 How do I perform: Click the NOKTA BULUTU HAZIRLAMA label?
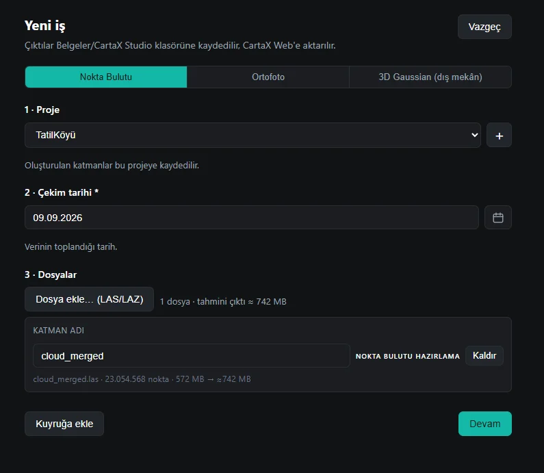tap(407, 357)
